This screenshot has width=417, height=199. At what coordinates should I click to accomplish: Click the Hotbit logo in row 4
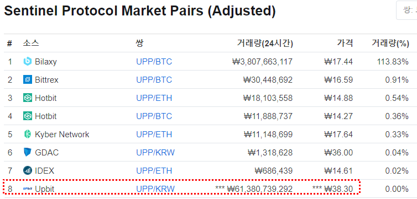click(28, 116)
